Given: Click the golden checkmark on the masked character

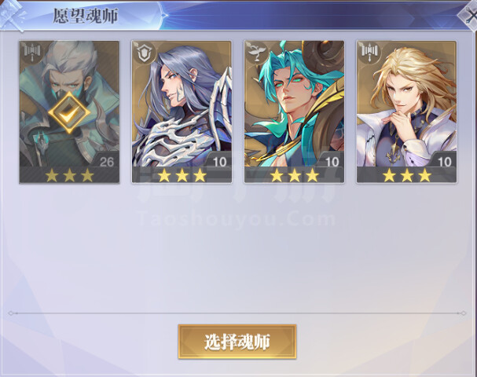Looking at the screenshot, I should pos(69,113).
